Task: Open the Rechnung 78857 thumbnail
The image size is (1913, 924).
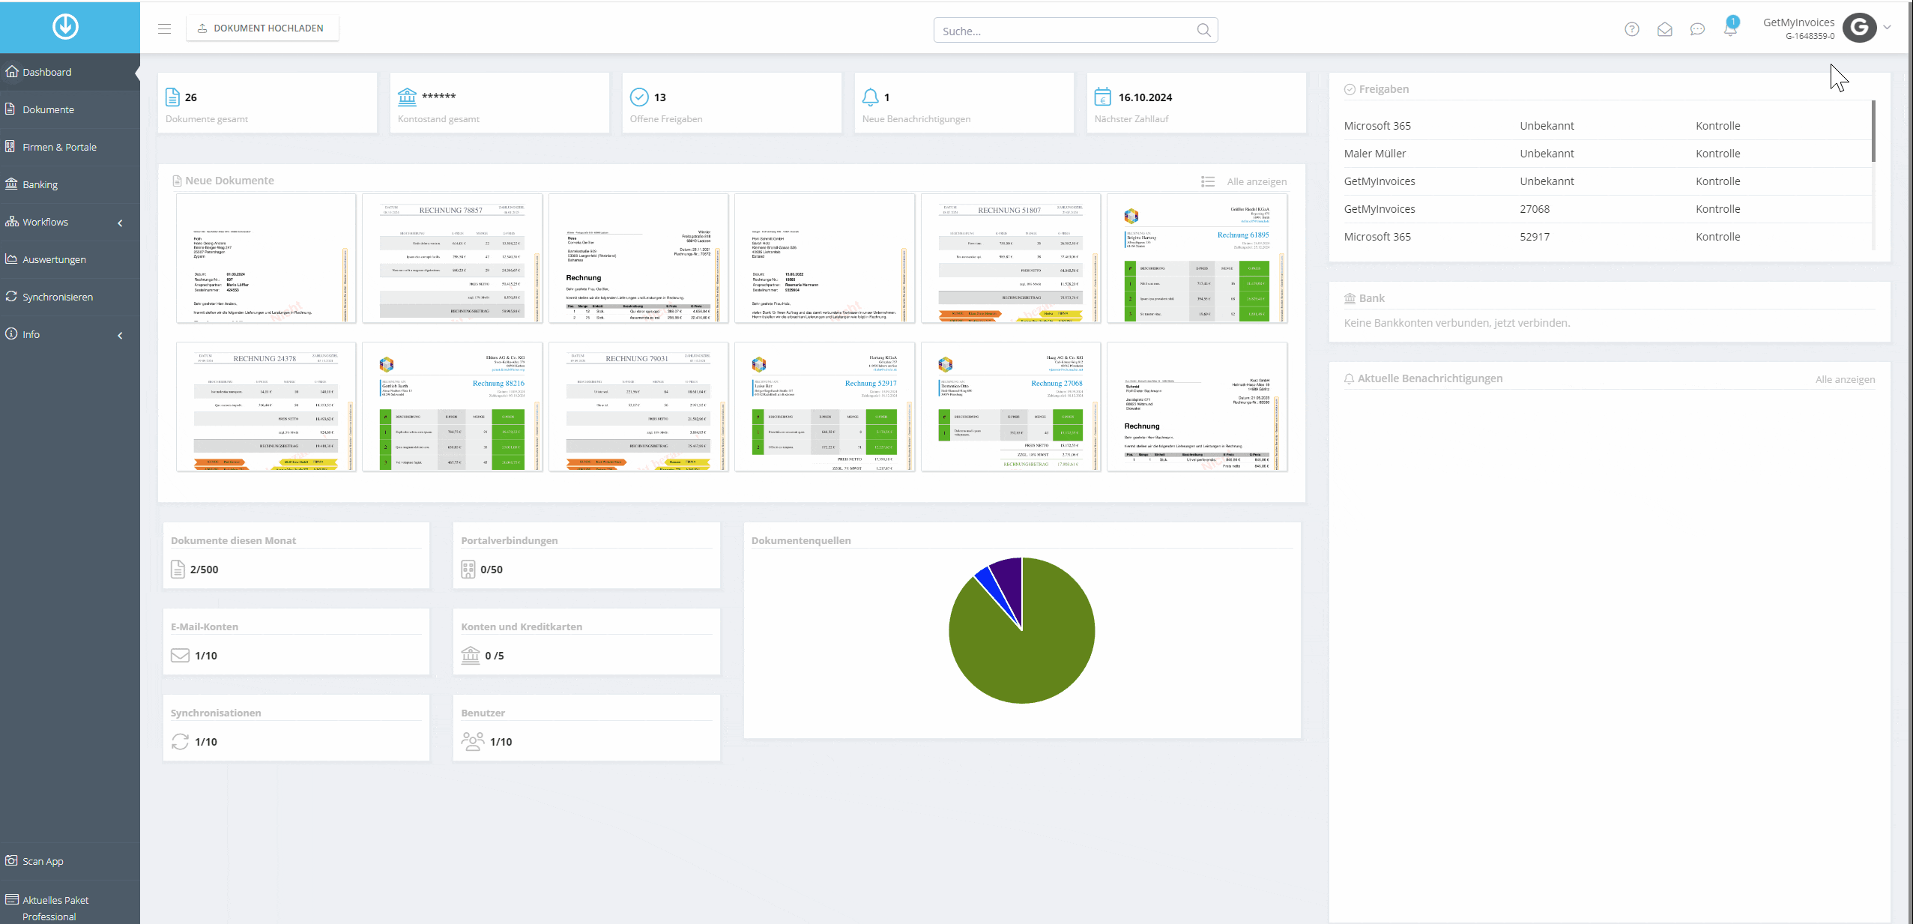Action: pos(452,259)
